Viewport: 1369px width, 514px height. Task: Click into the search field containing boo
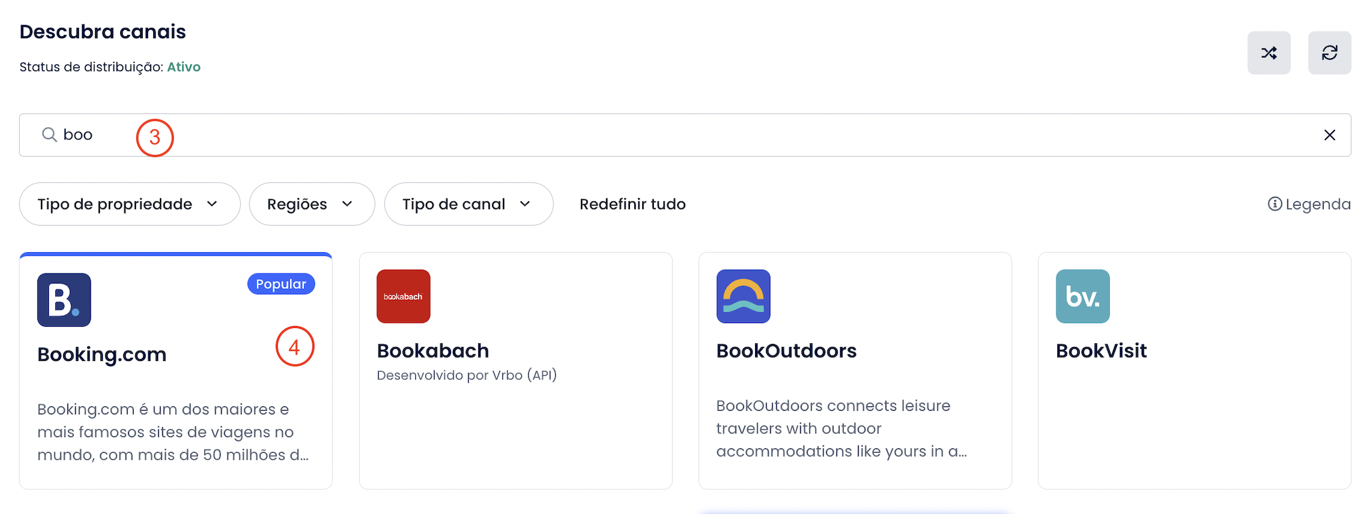685,135
